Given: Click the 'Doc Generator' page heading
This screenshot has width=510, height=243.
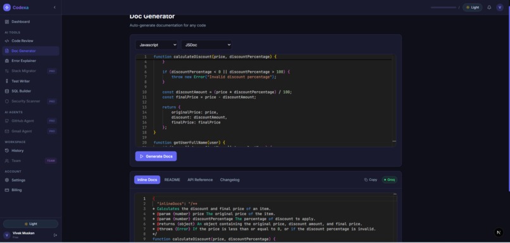Looking at the screenshot, I should [x=152, y=16].
